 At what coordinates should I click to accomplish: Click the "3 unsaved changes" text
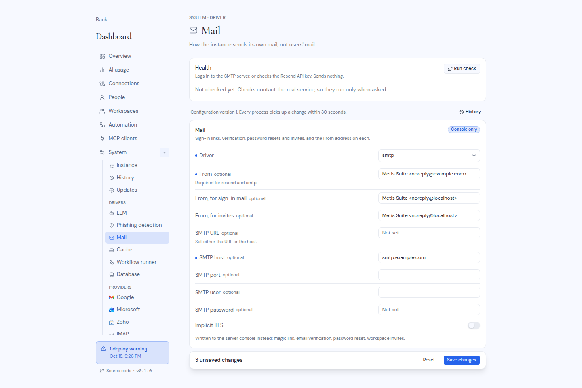pyautogui.click(x=219, y=360)
